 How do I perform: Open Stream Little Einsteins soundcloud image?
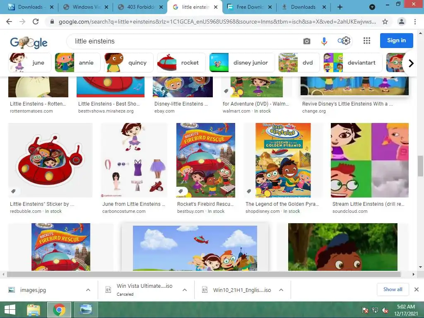tap(370, 160)
